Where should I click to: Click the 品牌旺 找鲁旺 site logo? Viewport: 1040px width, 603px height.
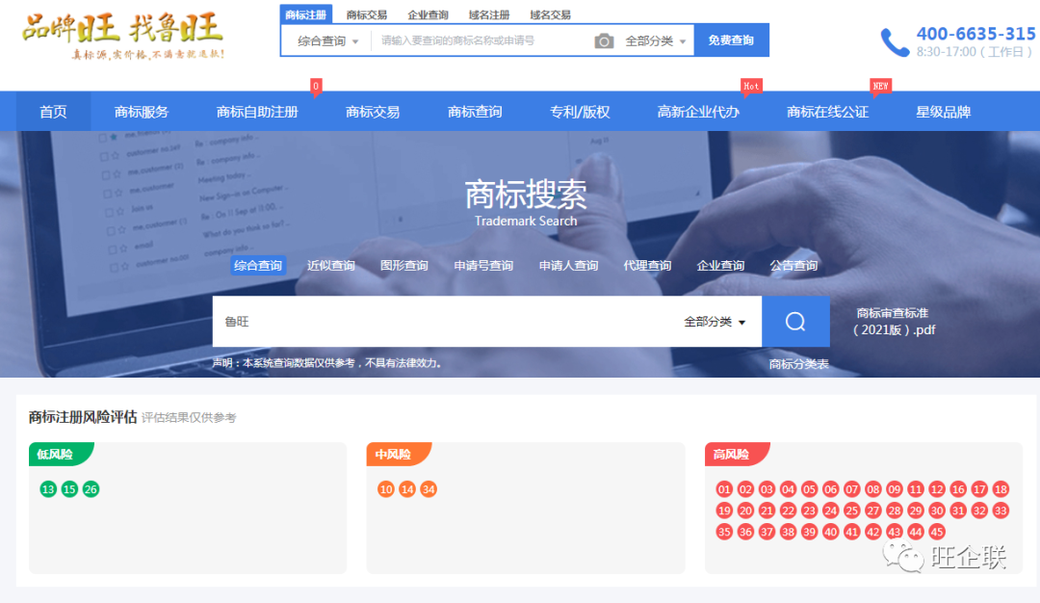click(x=123, y=37)
